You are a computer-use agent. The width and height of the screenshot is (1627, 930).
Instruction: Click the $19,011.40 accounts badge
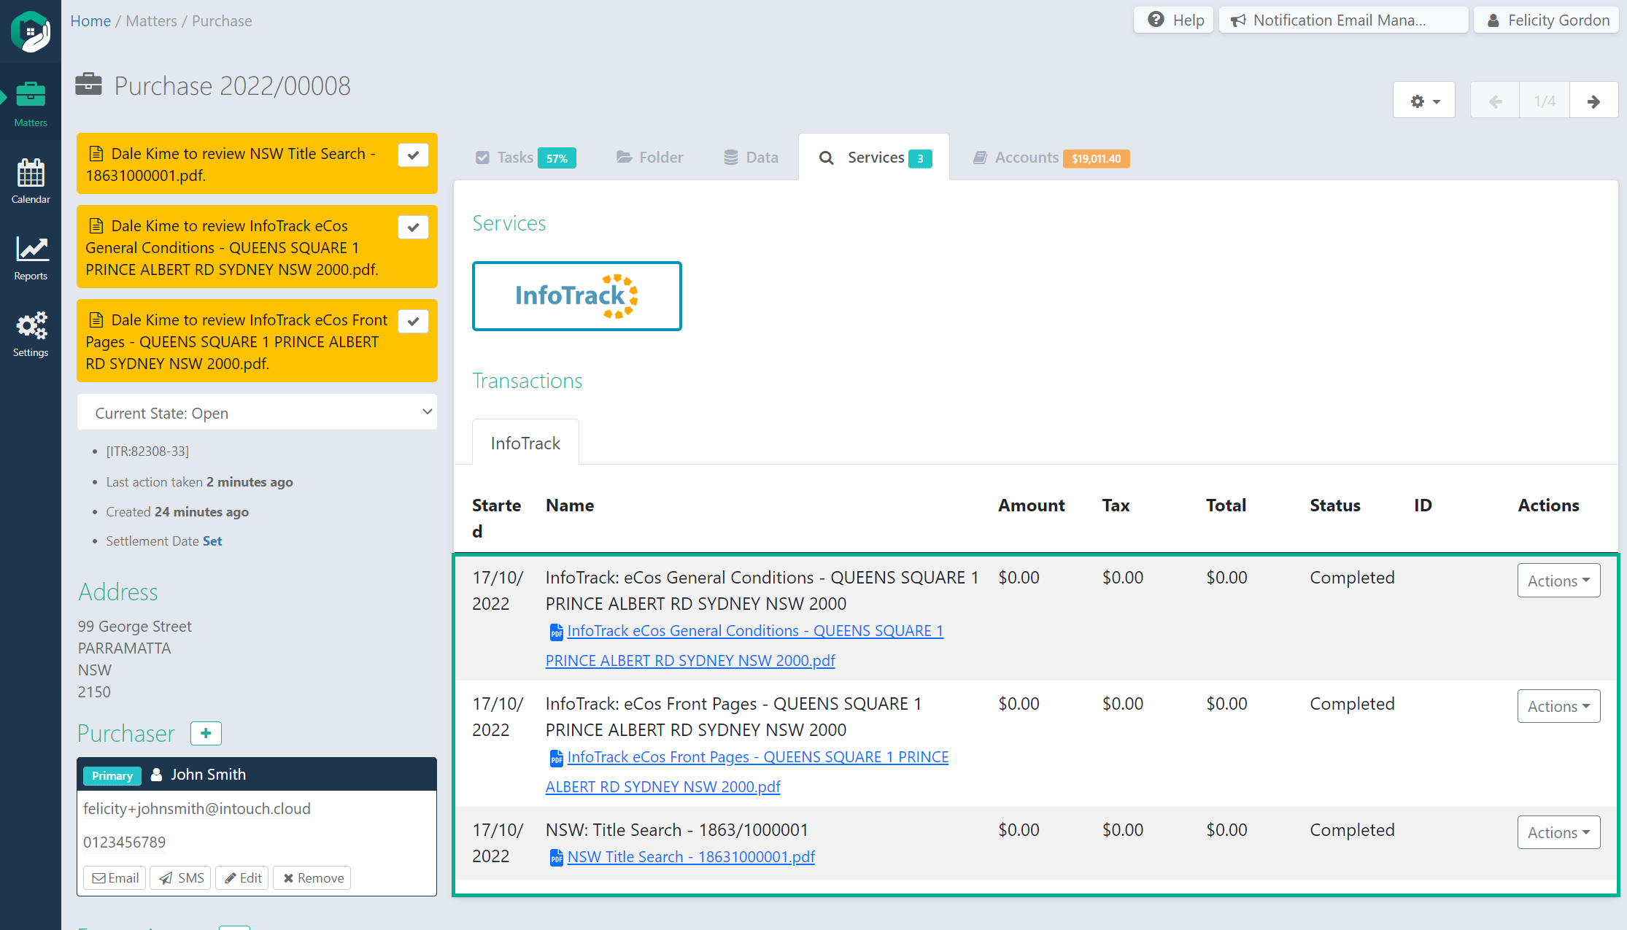click(x=1096, y=158)
